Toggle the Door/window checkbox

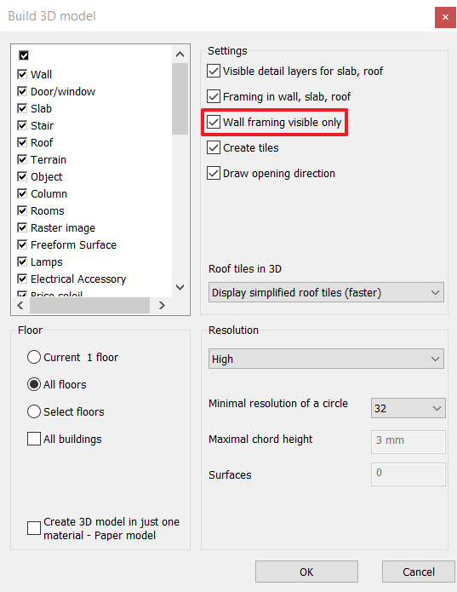click(22, 91)
